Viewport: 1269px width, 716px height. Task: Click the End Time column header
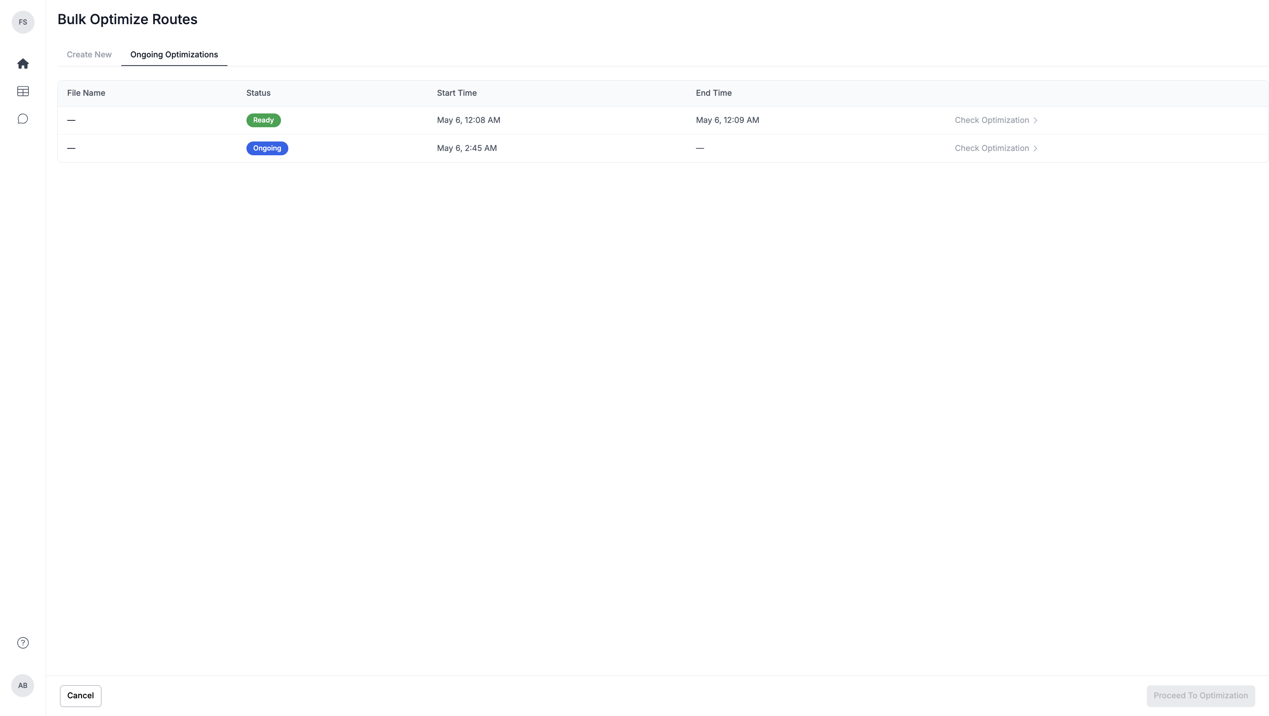coord(714,93)
